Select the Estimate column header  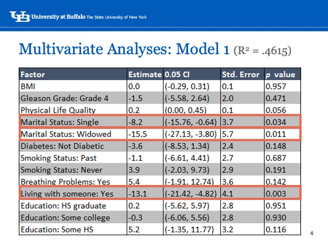coord(145,74)
